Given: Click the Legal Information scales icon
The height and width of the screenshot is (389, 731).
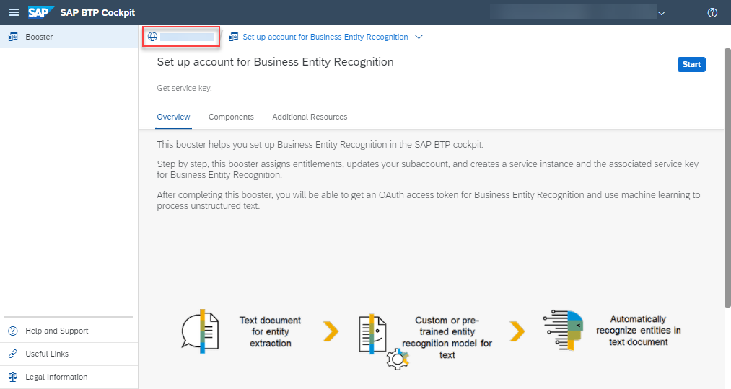Looking at the screenshot, I should [x=13, y=377].
